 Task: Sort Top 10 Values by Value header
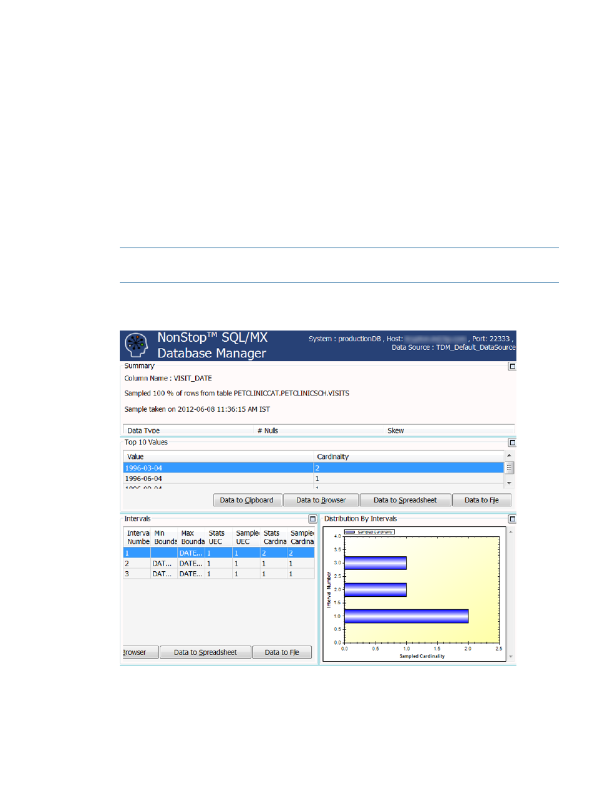(218, 456)
